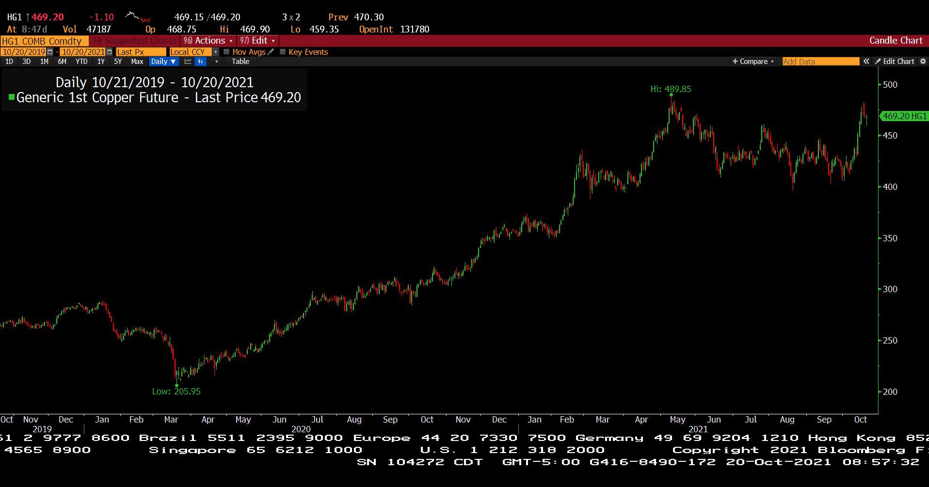Select the 1M time range
Image resolution: width=929 pixels, height=487 pixels.
[44, 62]
